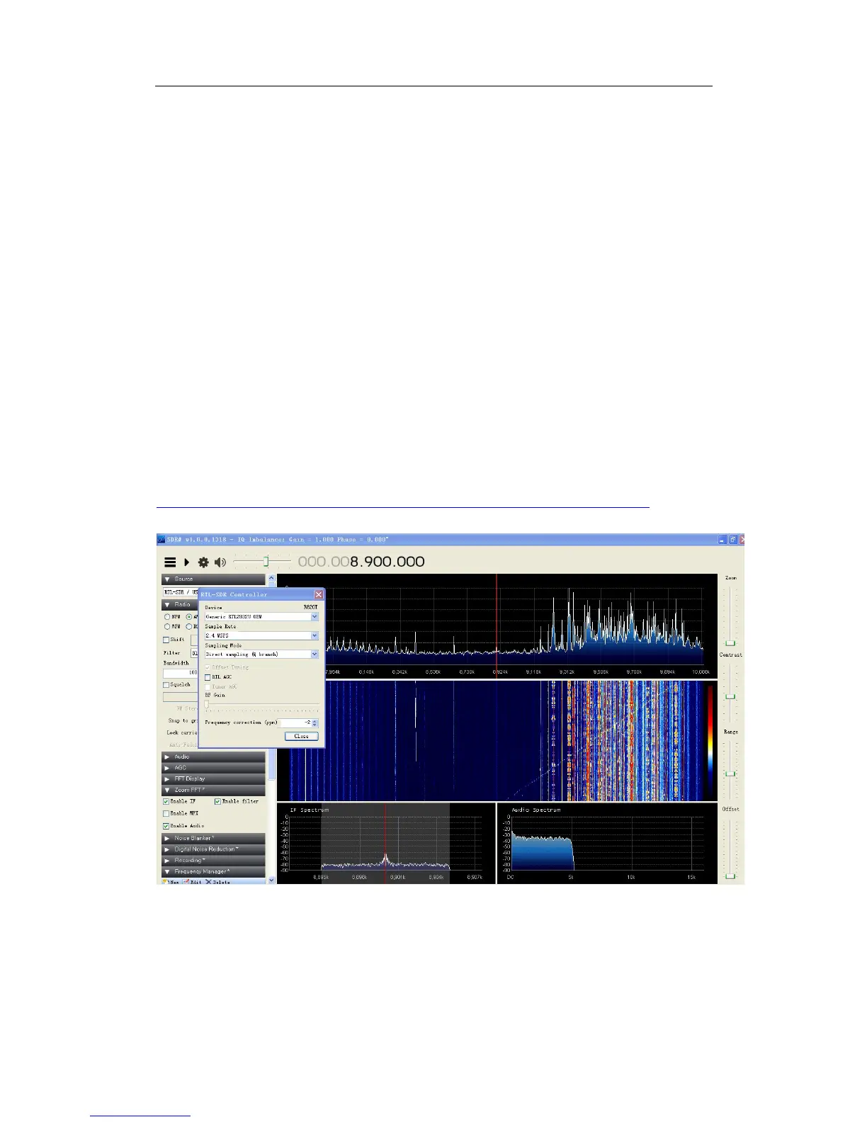The image size is (867, 1122).
Task: Click the Contrast slider handle
Action: pyautogui.click(x=730, y=697)
